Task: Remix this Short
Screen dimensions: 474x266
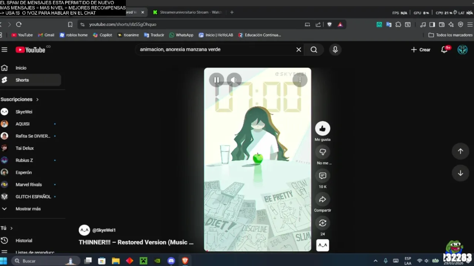Action: click(x=323, y=223)
